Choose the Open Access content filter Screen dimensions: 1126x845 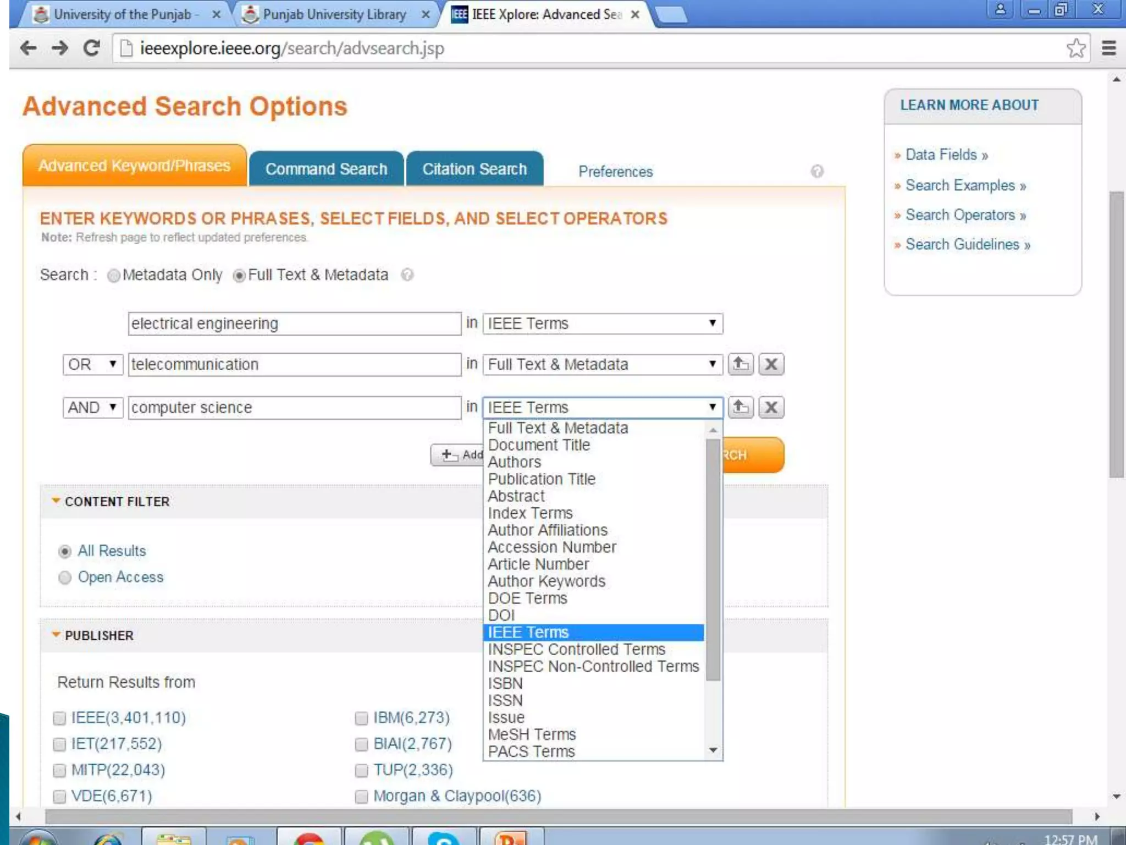[65, 577]
